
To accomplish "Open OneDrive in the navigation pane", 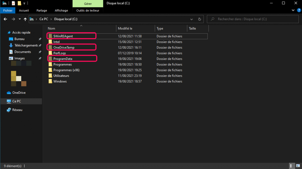I will [x=19, y=93].
